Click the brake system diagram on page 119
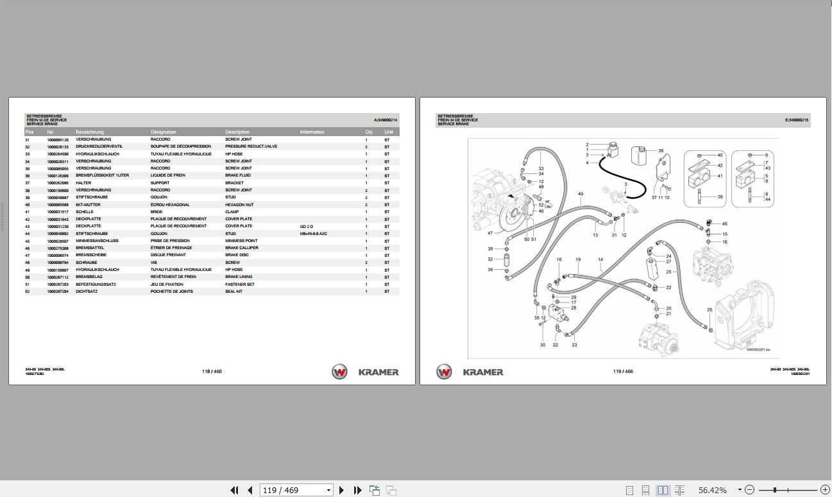The width and height of the screenshot is (832, 497). coord(623,248)
